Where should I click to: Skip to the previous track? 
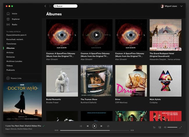pyautogui.click(x=88, y=126)
